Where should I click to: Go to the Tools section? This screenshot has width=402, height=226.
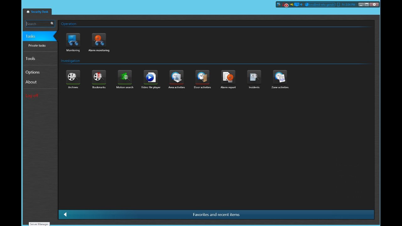point(30,59)
